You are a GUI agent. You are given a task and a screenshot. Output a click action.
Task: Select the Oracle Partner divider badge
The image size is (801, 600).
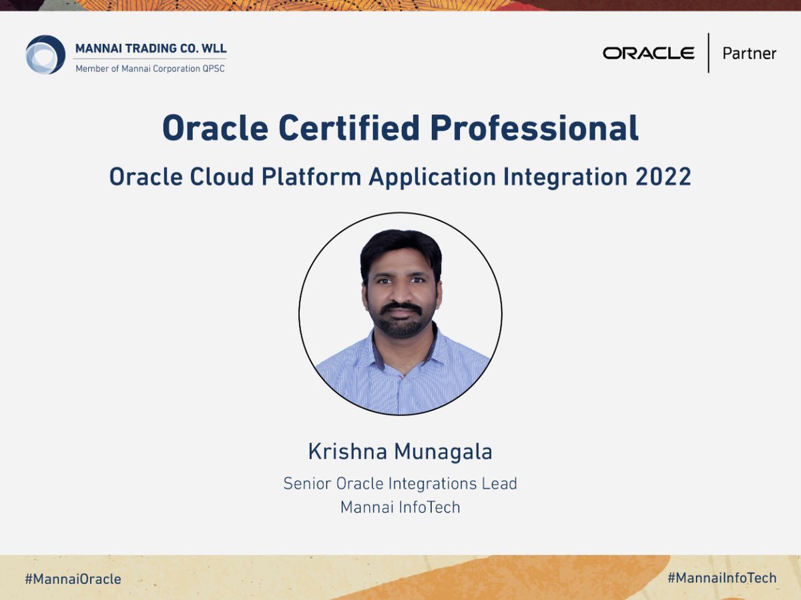click(x=709, y=53)
